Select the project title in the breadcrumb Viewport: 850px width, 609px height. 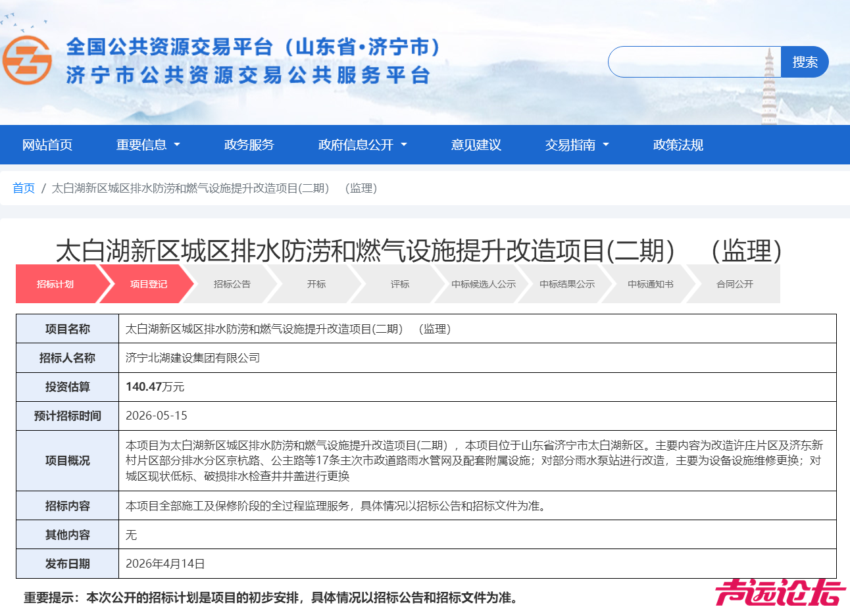[x=214, y=188]
